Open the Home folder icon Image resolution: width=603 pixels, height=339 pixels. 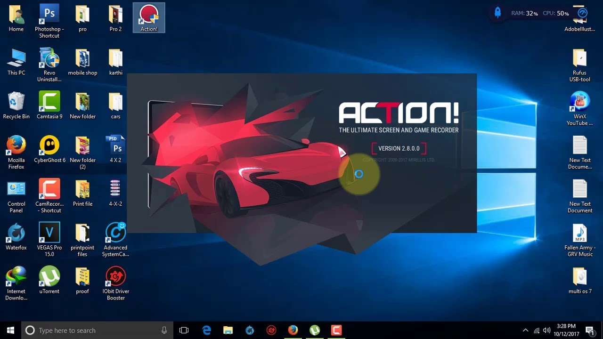pyautogui.click(x=16, y=18)
